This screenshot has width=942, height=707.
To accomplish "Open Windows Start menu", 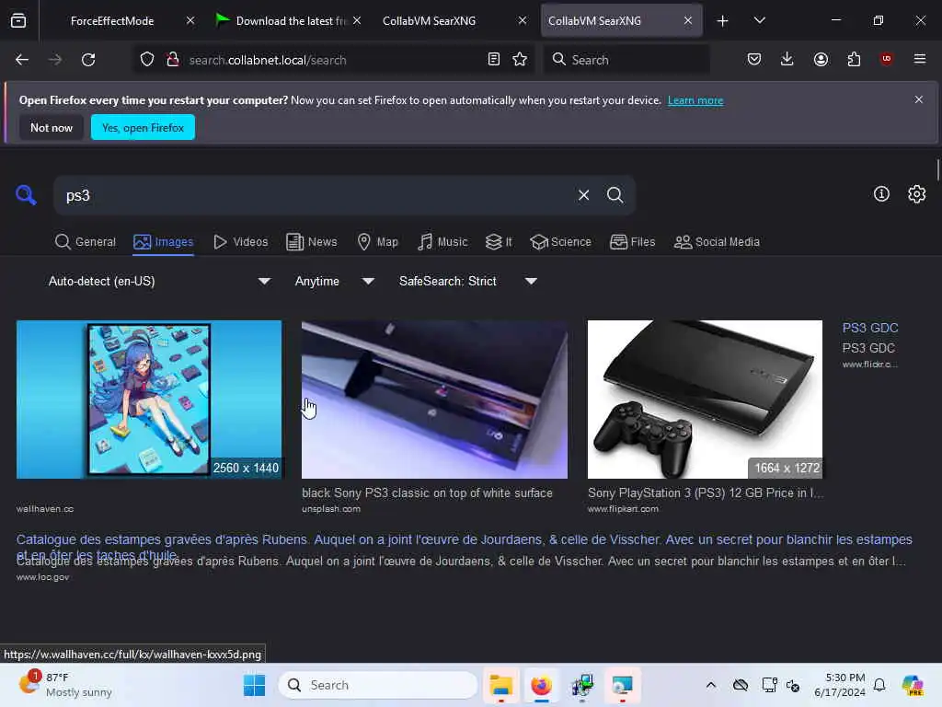I will coord(254,685).
